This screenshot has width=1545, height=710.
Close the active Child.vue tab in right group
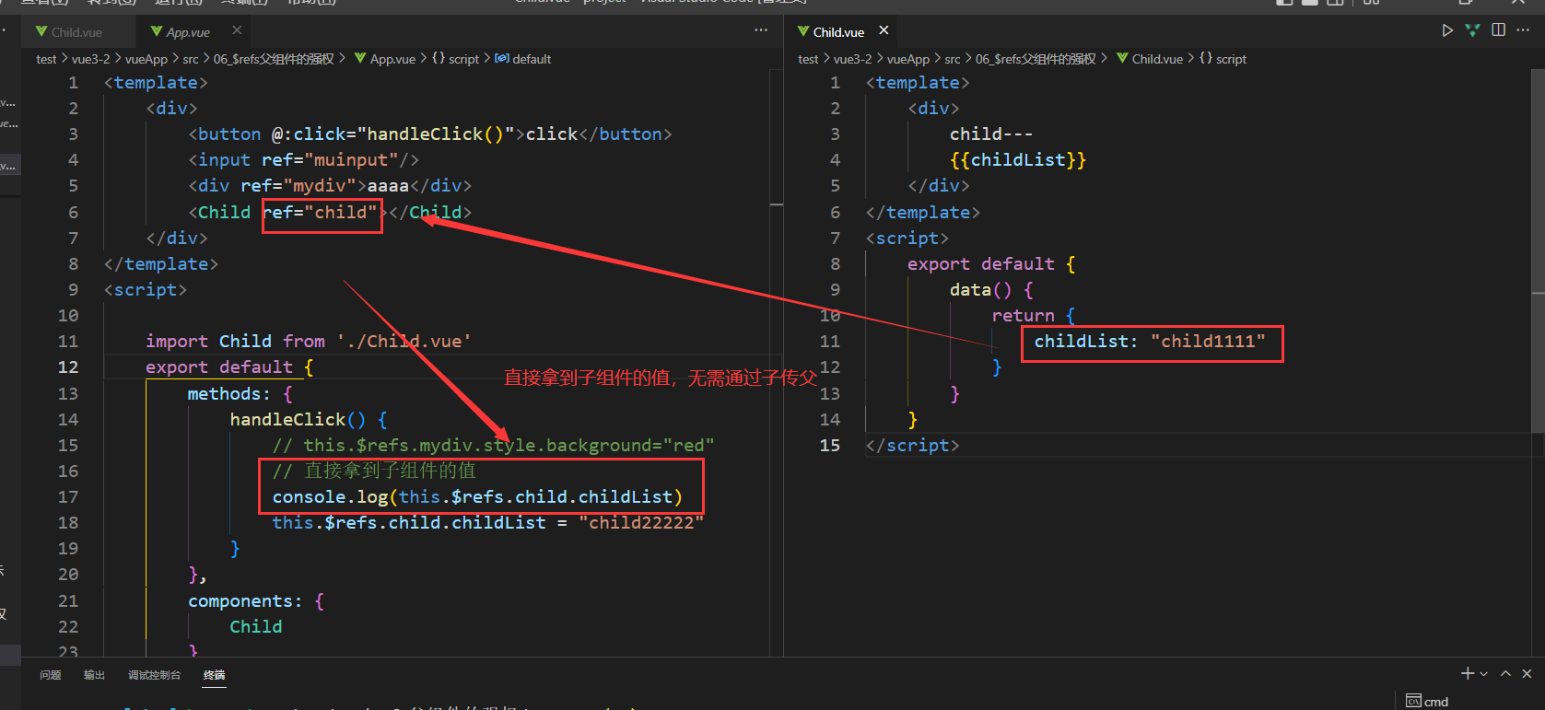(884, 30)
